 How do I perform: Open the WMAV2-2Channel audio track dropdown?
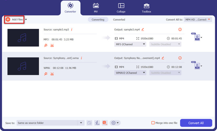(x=130, y=73)
